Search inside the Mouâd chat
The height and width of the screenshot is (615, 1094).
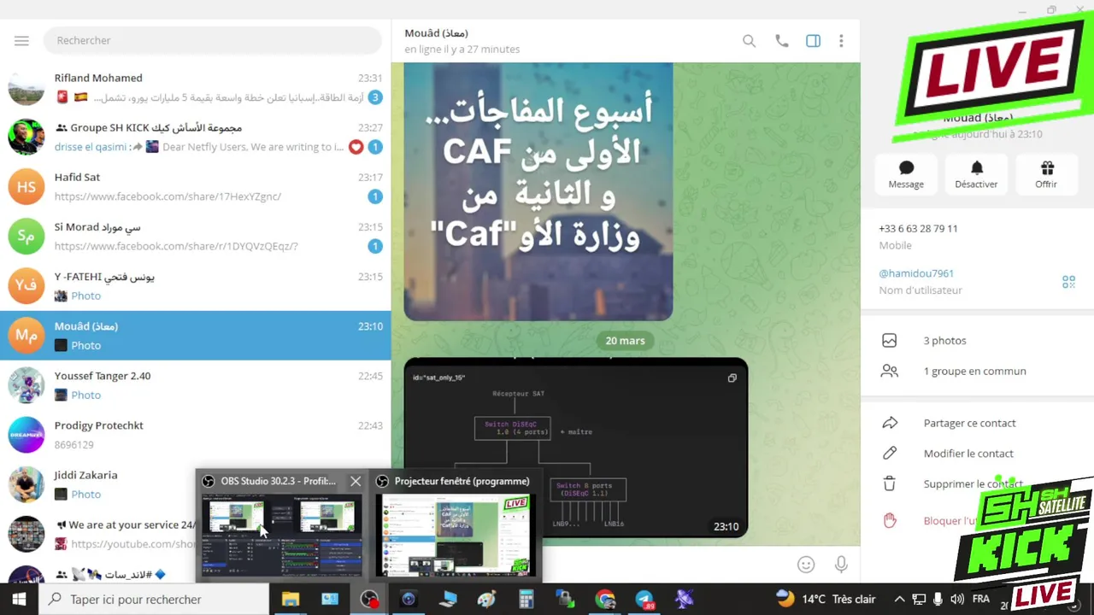[749, 40]
